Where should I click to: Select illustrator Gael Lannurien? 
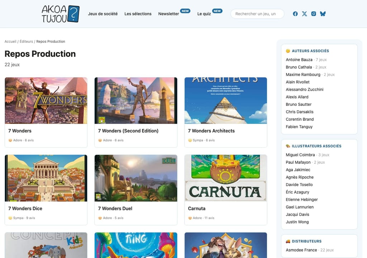pyautogui.click(x=300, y=207)
